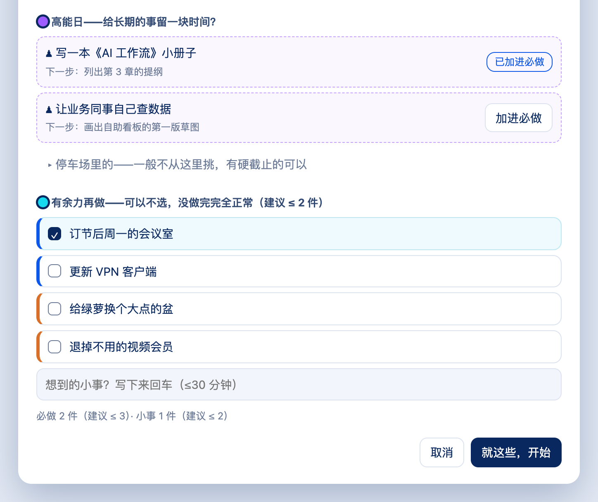Expand the 停车场里的 section
This screenshot has width=598, height=502.
click(x=177, y=165)
